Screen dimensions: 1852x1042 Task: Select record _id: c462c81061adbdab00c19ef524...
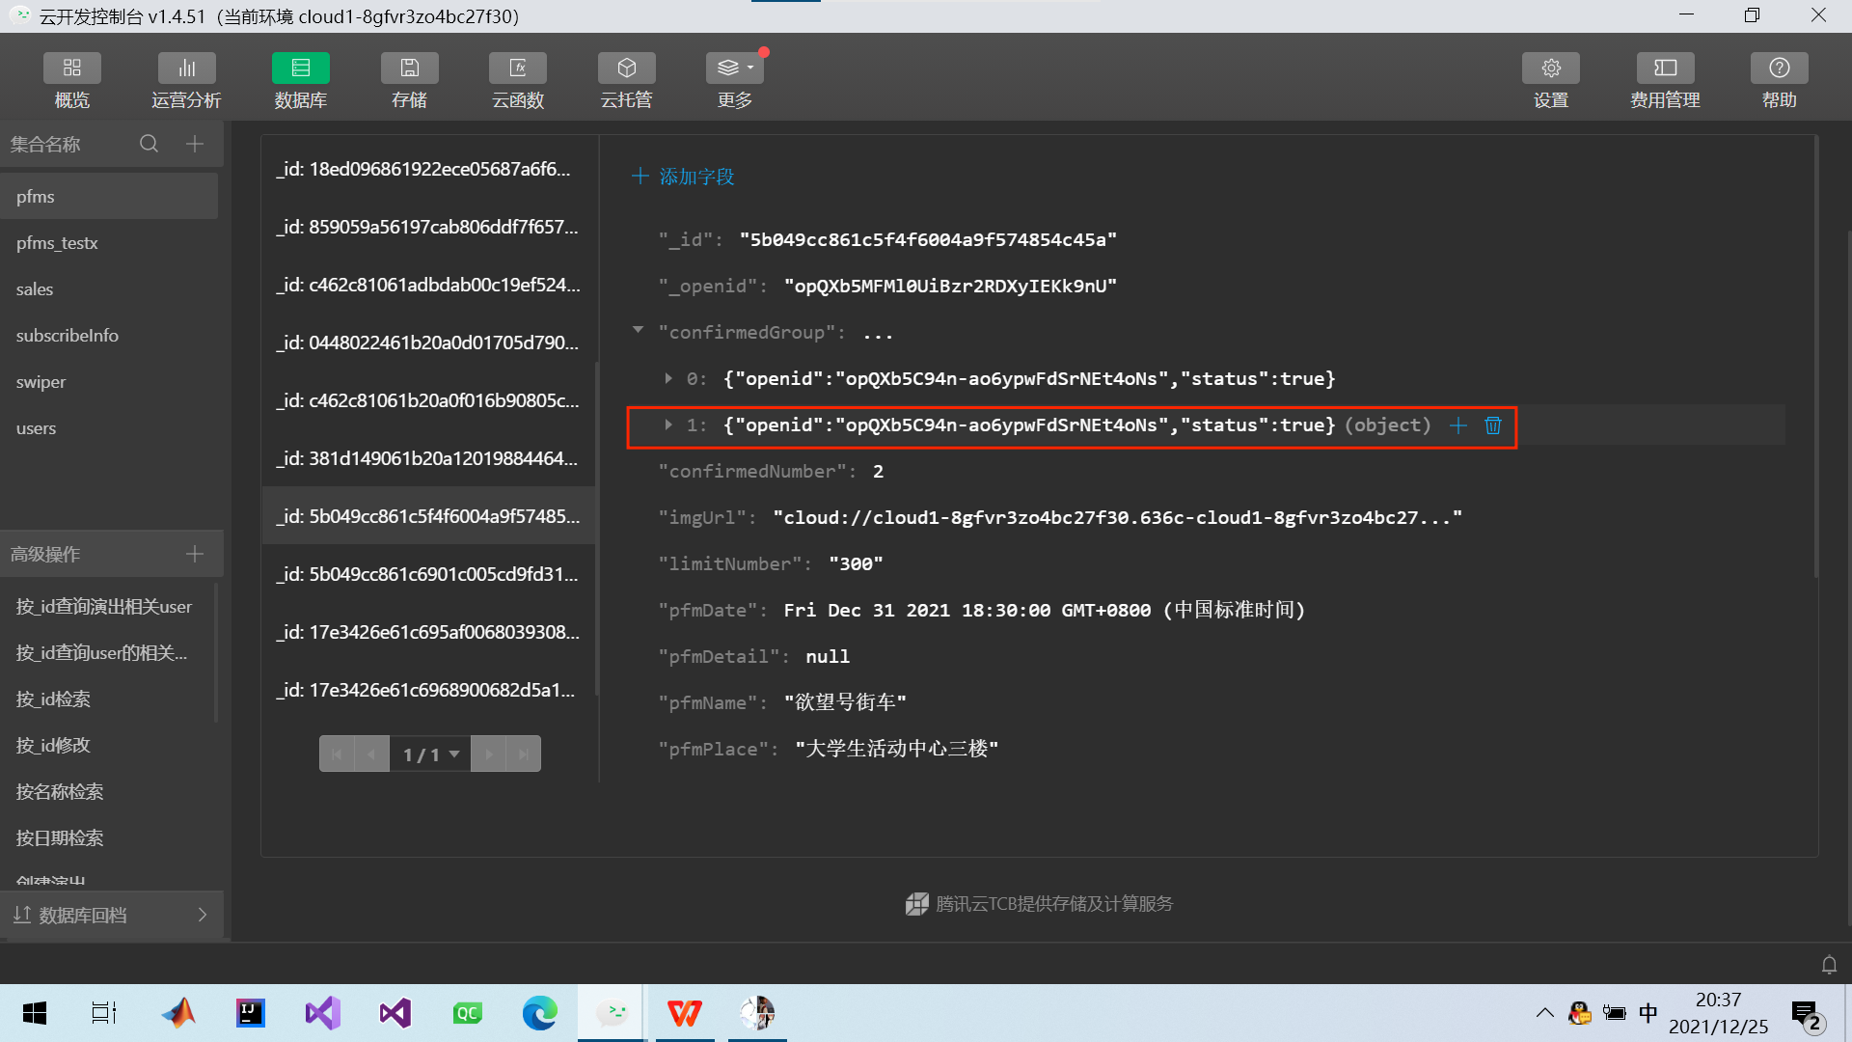point(428,285)
